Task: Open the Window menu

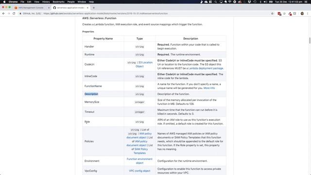Action: pos(82,2)
